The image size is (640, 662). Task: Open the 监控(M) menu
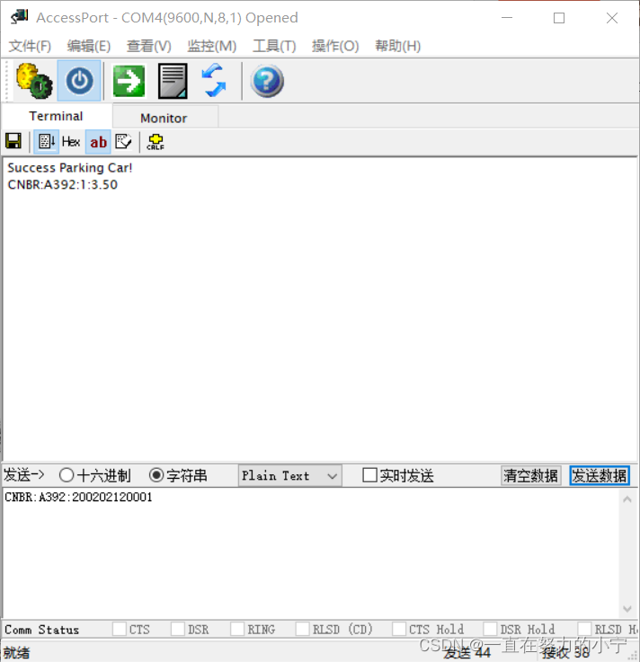(211, 46)
